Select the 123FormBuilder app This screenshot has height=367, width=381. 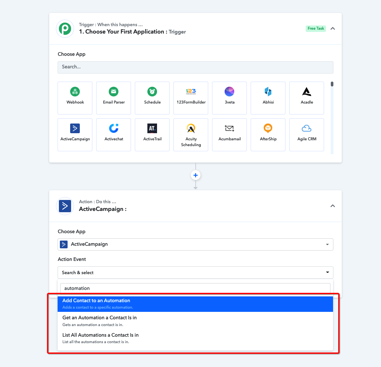[191, 98]
